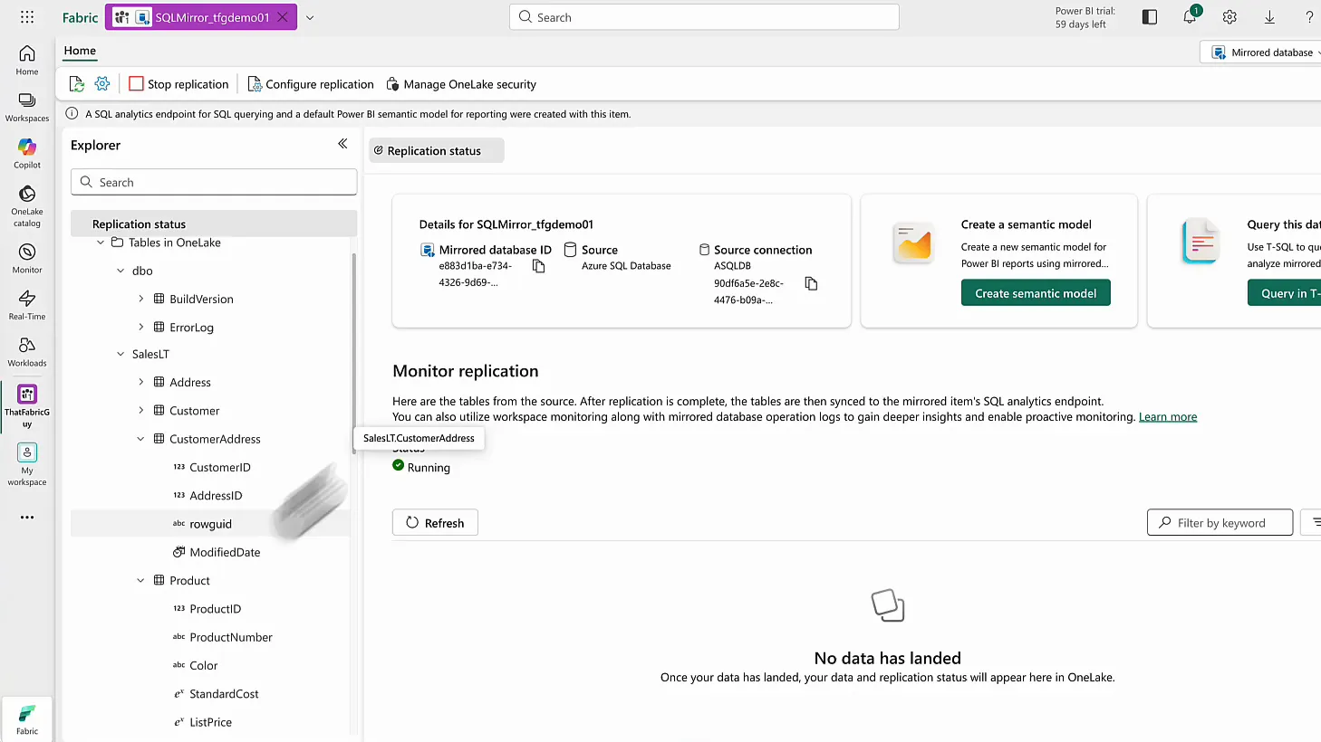
Task: Open the ThatFabricGuy workspace icon
Action: pyautogui.click(x=27, y=405)
